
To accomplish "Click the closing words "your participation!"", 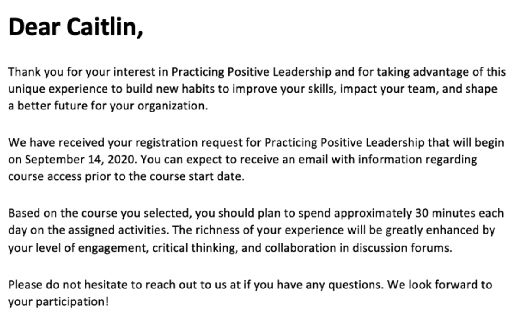I will (59, 301).
